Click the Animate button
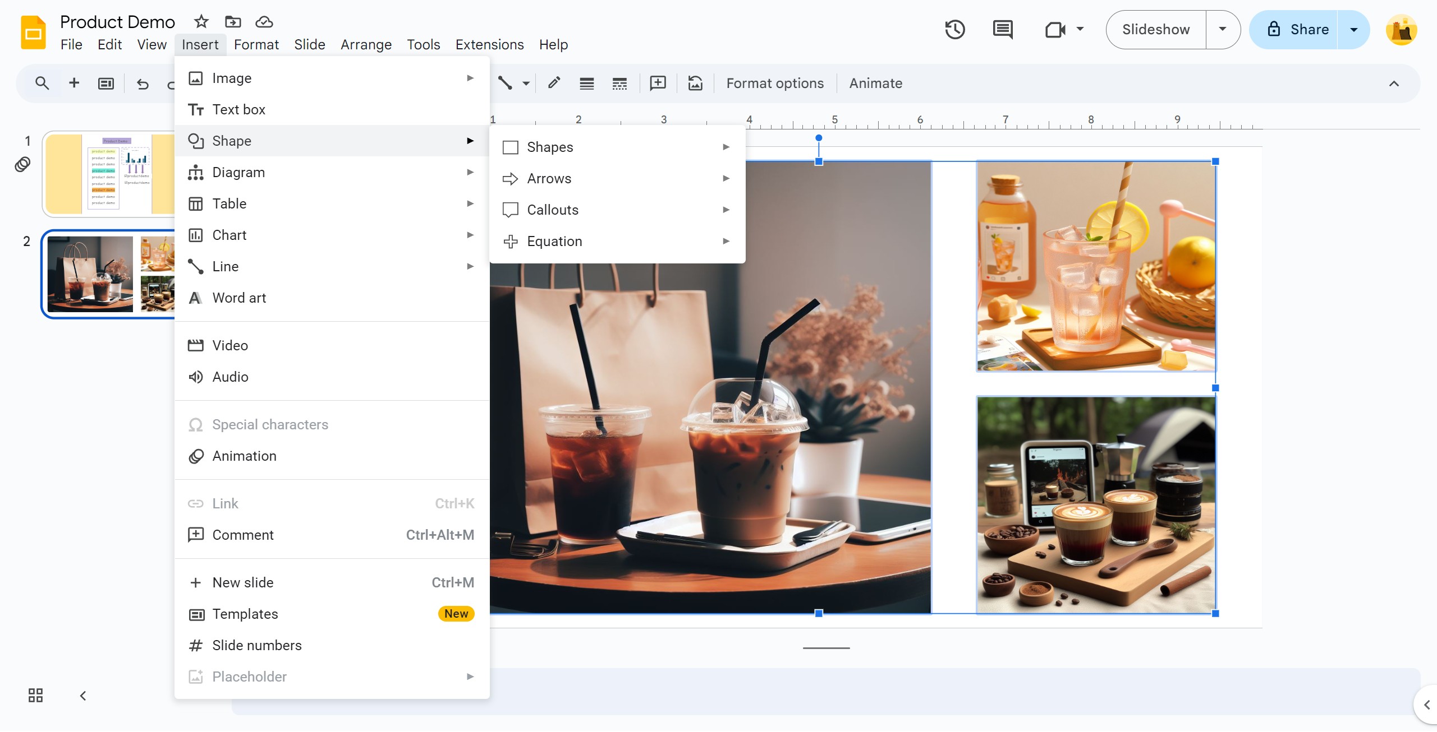 875,84
